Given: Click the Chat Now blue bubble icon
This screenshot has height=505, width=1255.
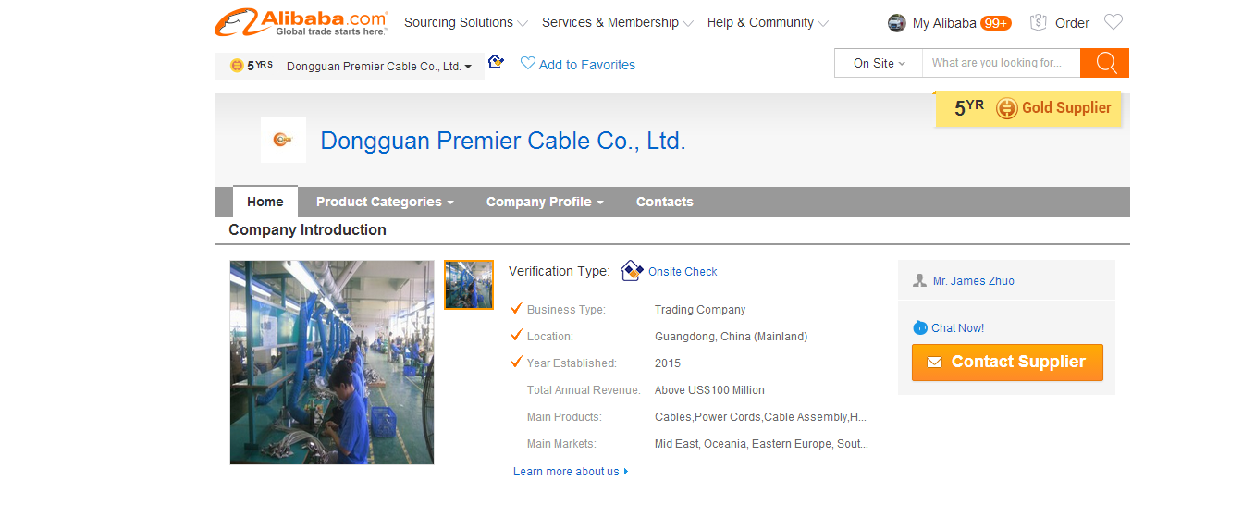Looking at the screenshot, I should (920, 327).
